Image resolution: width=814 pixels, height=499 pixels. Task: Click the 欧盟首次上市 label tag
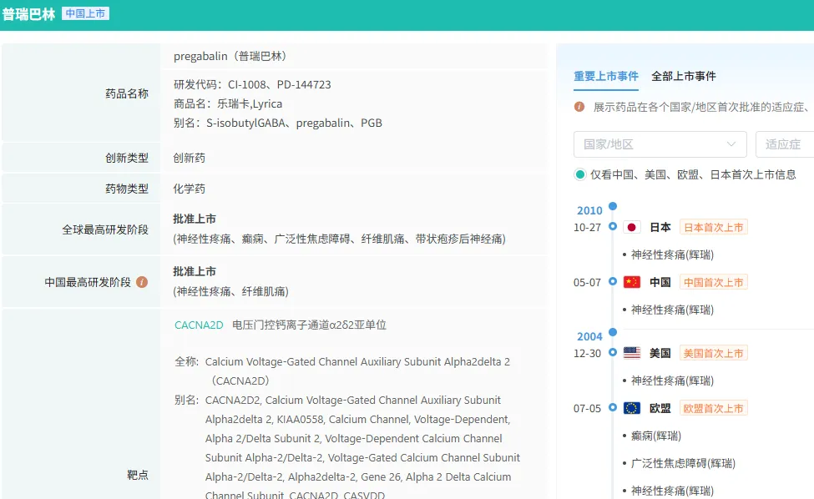click(x=713, y=408)
